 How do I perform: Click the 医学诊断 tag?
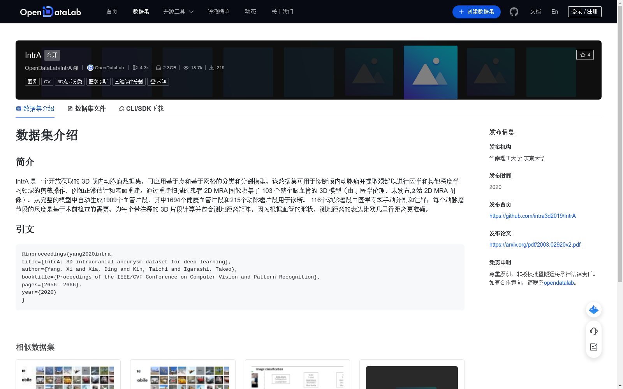[98, 82]
